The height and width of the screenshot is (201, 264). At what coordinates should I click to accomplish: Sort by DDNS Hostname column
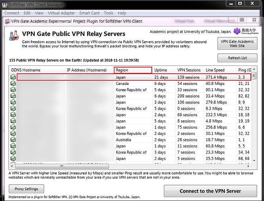pos(37,70)
